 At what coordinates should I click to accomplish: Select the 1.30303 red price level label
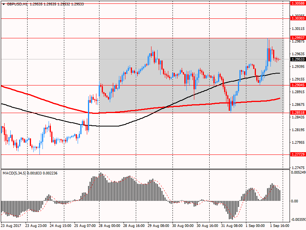(298, 18)
